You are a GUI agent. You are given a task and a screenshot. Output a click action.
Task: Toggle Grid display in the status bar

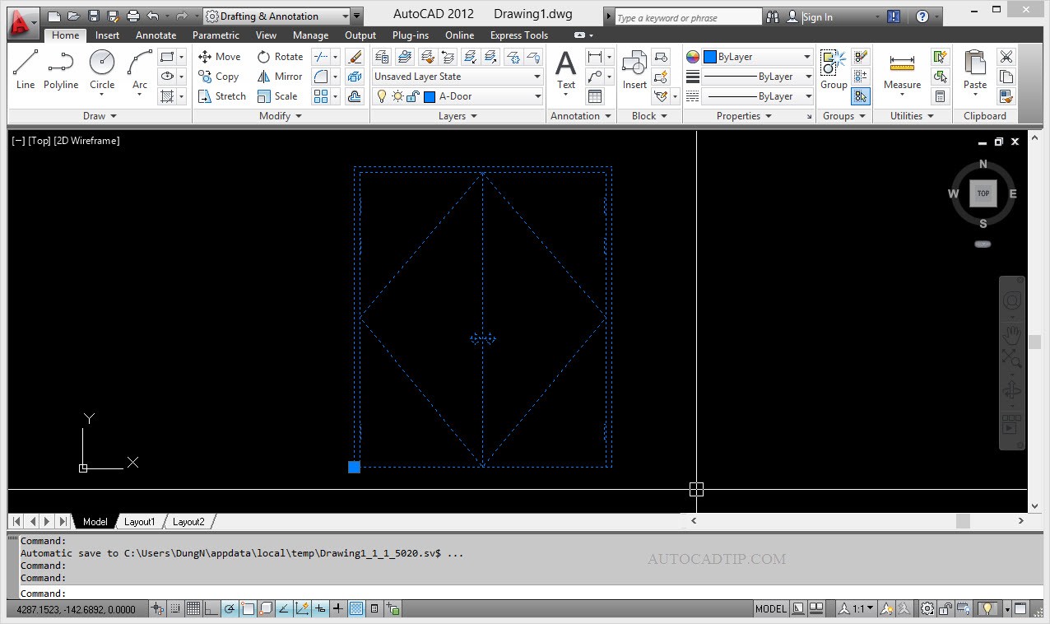pos(193,608)
